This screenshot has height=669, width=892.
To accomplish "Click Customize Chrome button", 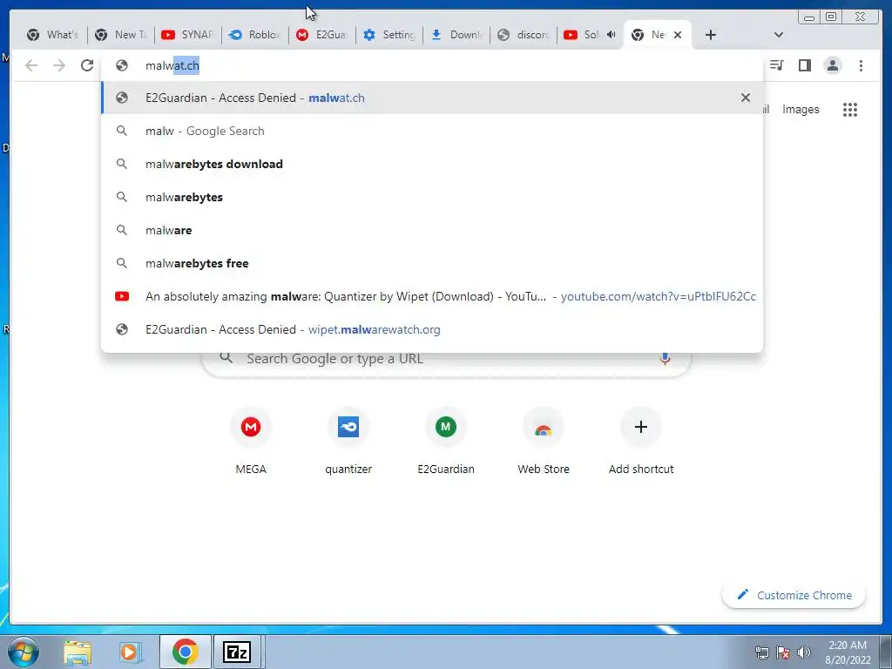I will [794, 595].
